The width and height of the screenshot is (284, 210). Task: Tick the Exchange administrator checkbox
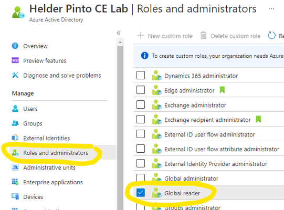tap(141, 104)
